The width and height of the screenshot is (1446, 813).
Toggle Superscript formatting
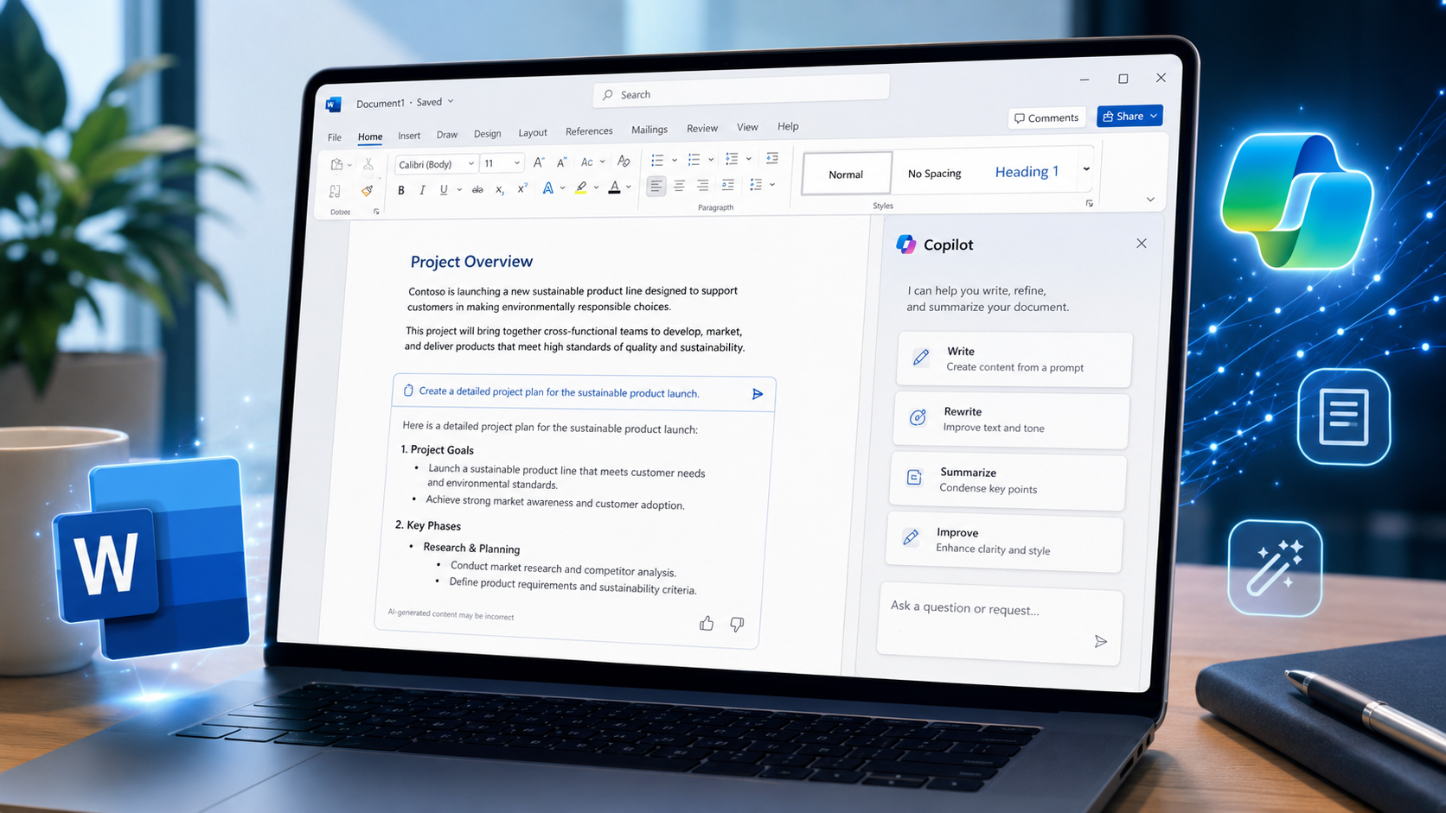(x=522, y=189)
